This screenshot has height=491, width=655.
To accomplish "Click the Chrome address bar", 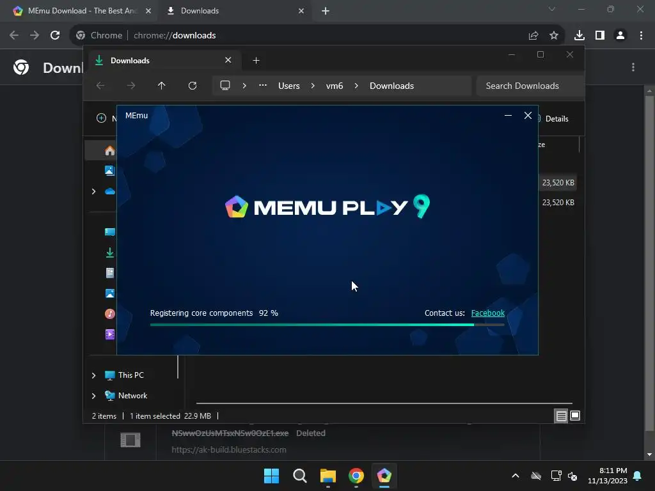I will coord(317,36).
